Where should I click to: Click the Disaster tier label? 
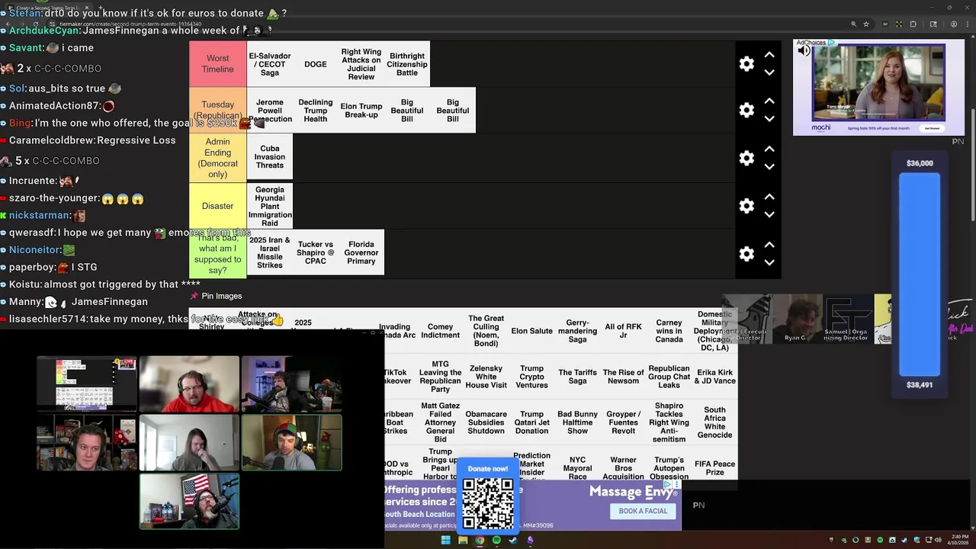(217, 206)
